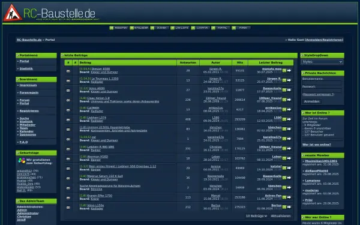Click the Benutzername input field
This screenshot has width=360, height=225.
322,83
